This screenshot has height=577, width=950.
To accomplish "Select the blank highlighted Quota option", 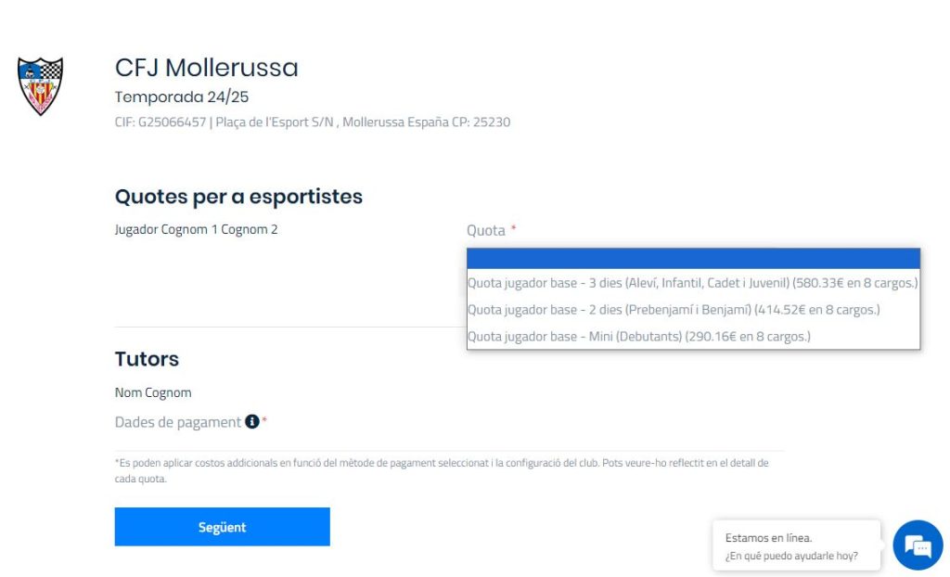I will point(693,258).
